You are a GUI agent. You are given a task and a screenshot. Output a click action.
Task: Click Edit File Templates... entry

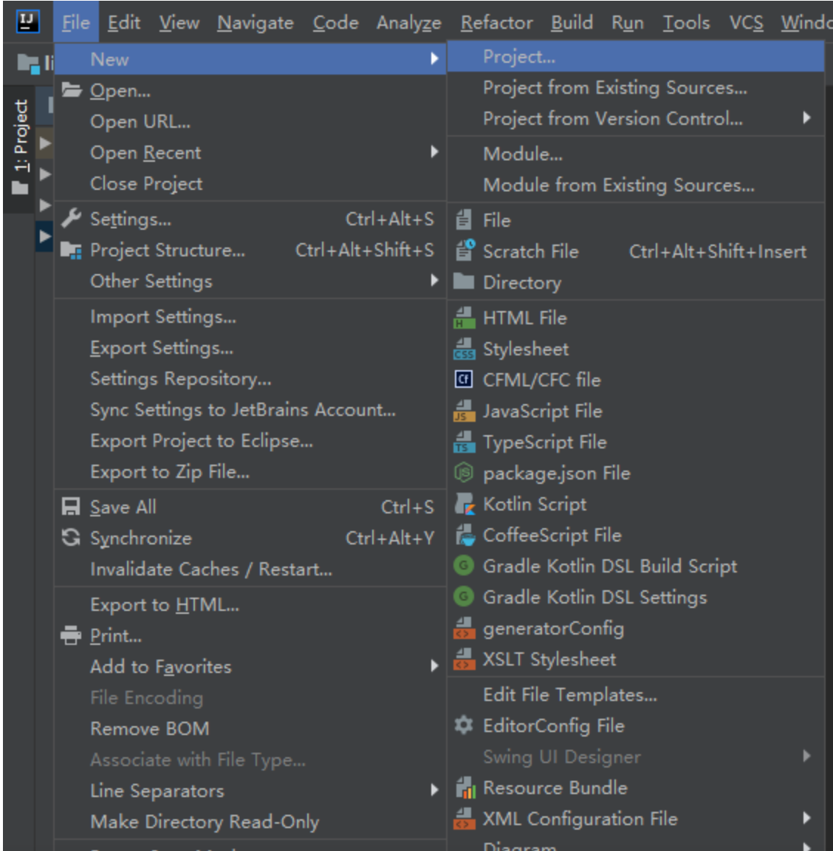point(569,695)
